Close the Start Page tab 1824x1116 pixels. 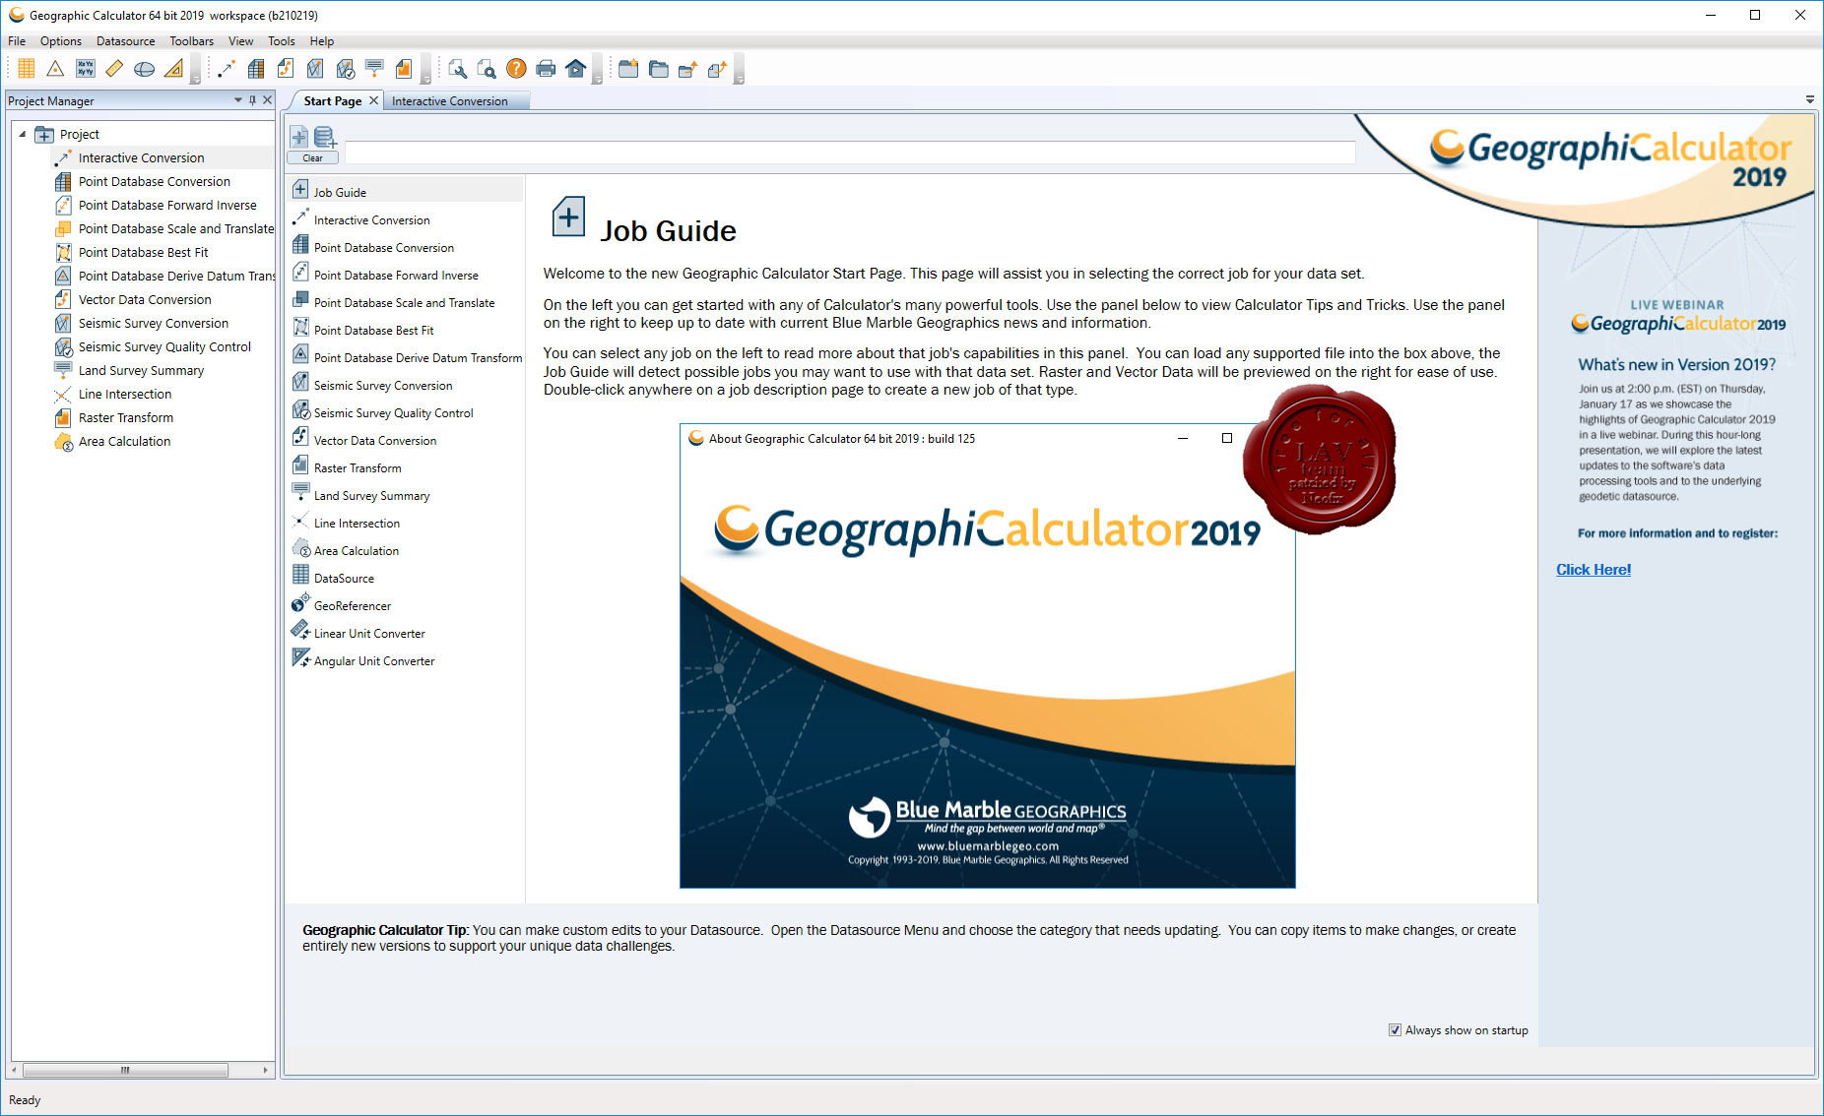374,100
